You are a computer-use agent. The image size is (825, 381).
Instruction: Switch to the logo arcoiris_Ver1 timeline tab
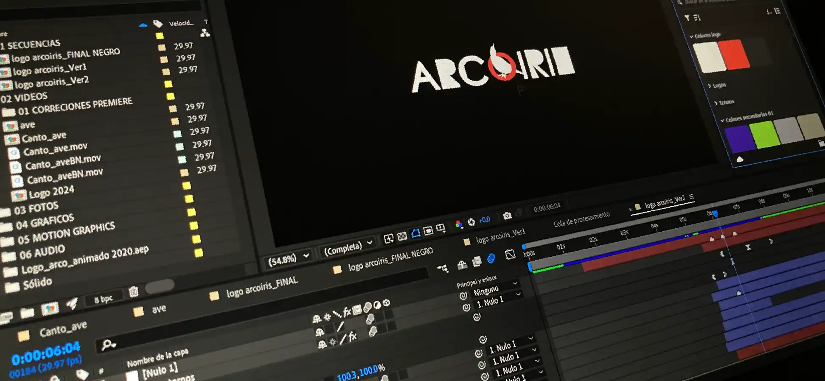click(x=500, y=236)
